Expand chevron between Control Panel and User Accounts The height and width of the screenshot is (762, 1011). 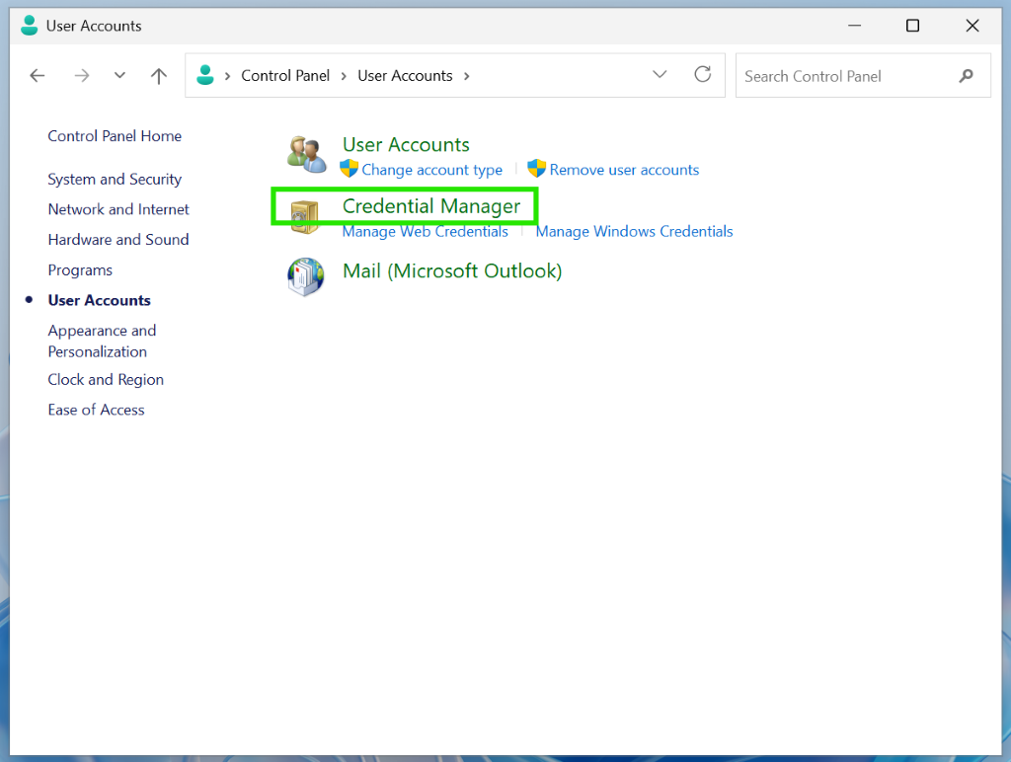click(x=344, y=76)
